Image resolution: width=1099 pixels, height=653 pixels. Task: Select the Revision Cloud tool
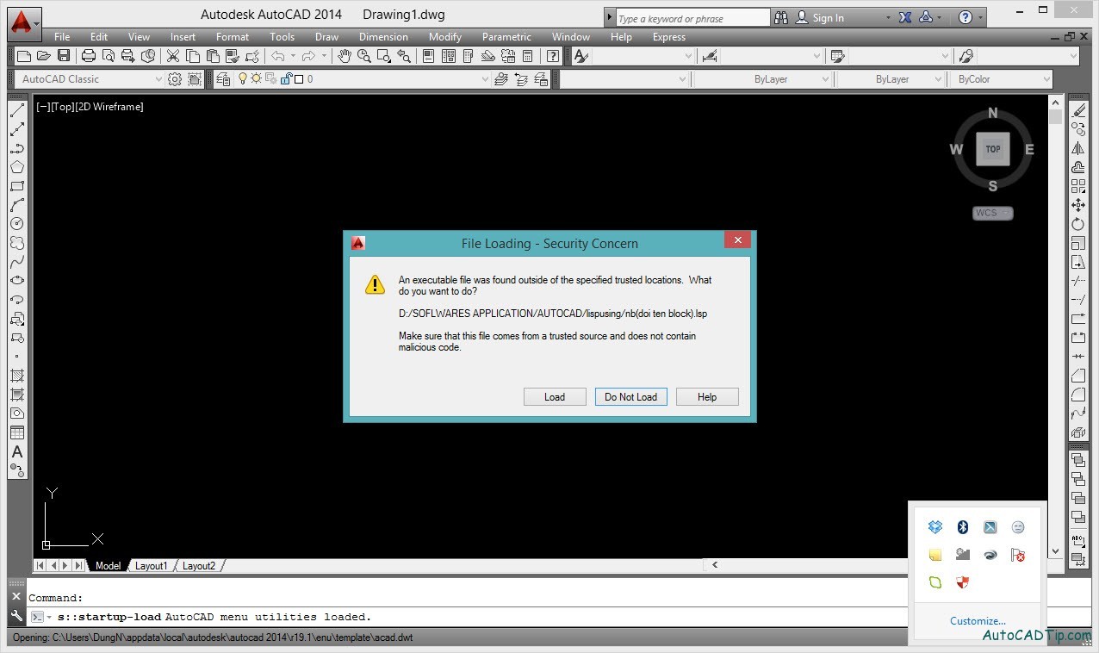[17, 243]
